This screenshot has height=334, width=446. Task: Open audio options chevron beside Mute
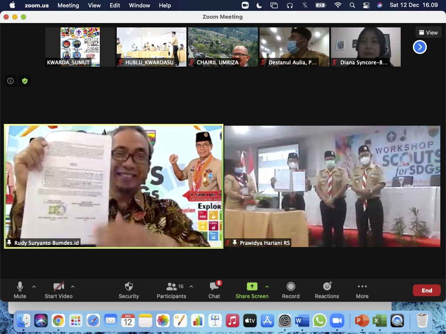pos(34,286)
